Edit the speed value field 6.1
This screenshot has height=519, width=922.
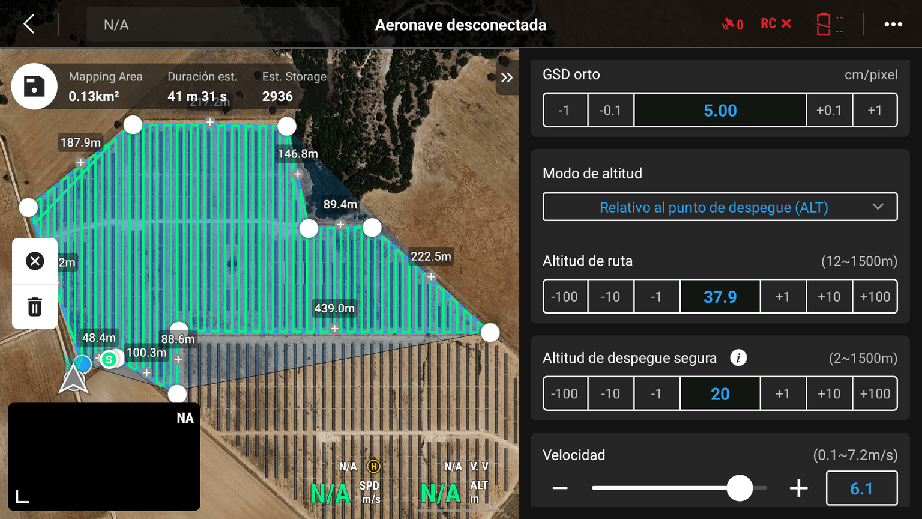[x=861, y=488]
